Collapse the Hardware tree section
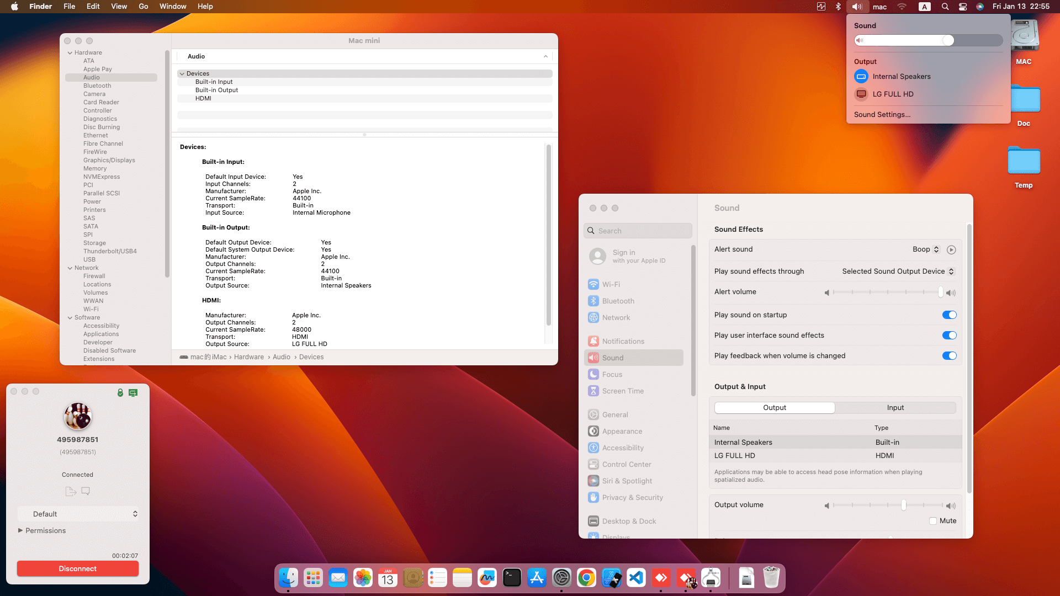The image size is (1060, 596). (x=70, y=53)
